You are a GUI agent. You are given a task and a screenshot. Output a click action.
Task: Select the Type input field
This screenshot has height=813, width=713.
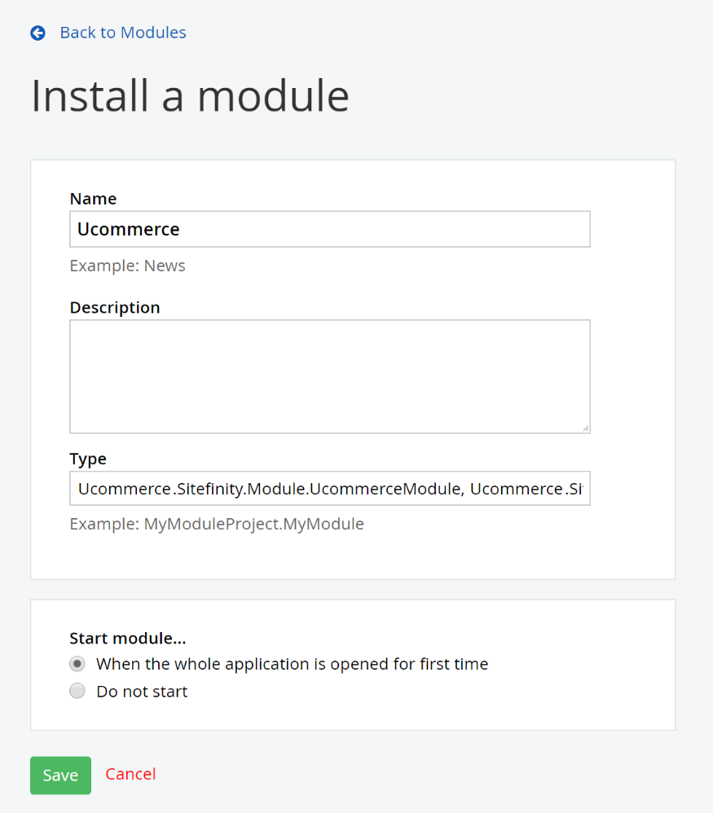pos(330,489)
